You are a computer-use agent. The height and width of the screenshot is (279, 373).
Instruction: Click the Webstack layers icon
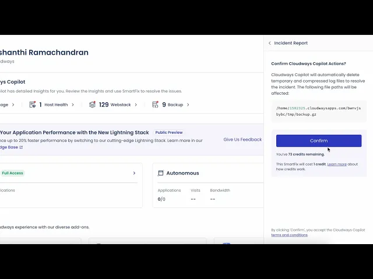(92, 105)
